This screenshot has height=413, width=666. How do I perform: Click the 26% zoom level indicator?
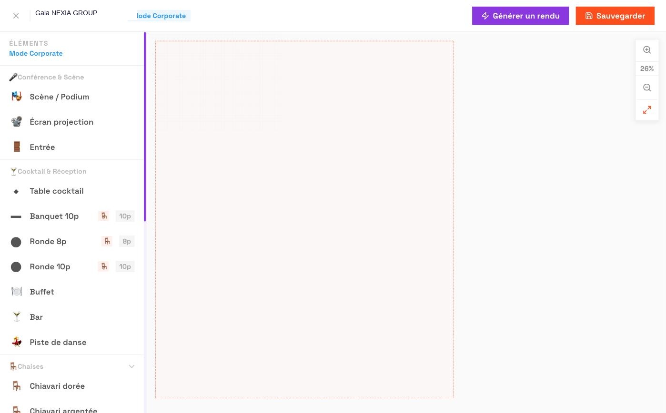click(647, 69)
